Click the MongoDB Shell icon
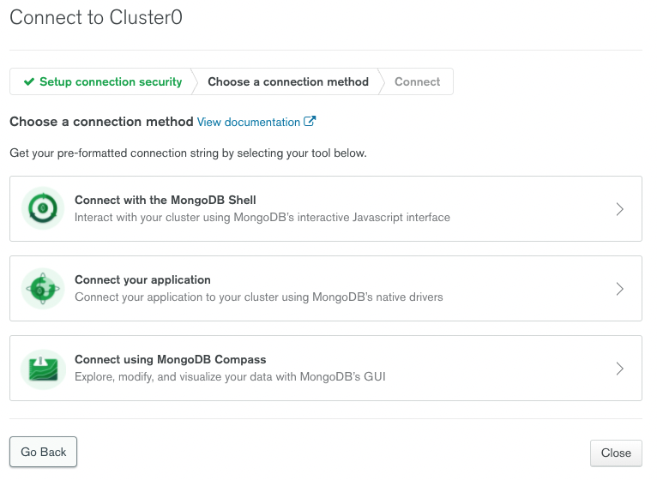The width and height of the screenshot is (657, 480). [x=43, y=208]
